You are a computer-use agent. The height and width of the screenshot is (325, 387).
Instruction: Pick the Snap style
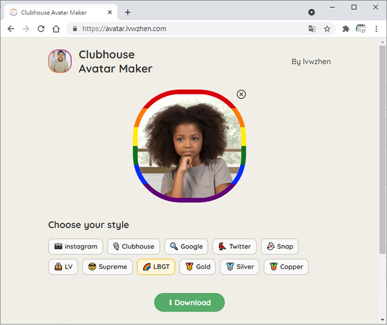pyautogui.click(x=280, y=247)
